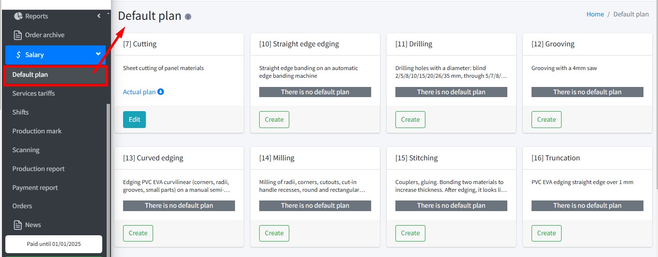Open Services tariffs in sidebar
658x257 pixels.
(33, 93)
